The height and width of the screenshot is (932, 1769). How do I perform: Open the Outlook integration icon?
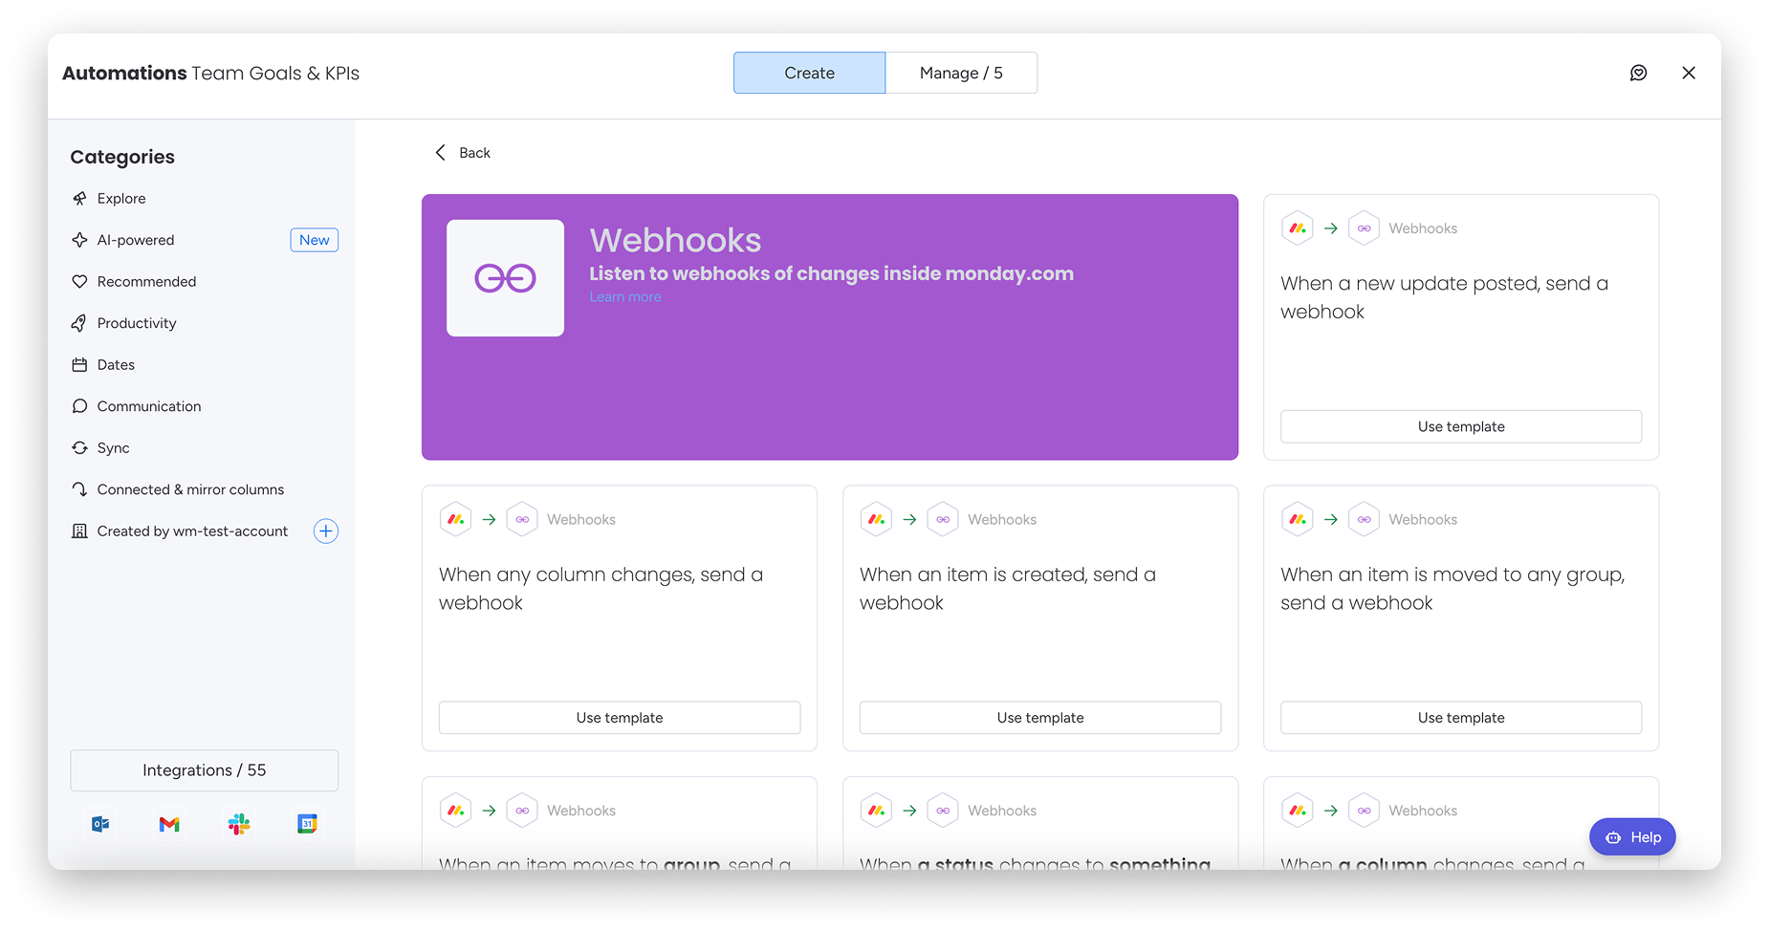coord(100,823)
